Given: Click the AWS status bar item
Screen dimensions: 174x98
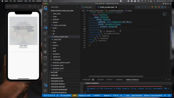Looking at the screenshot, I should [74, 96].
